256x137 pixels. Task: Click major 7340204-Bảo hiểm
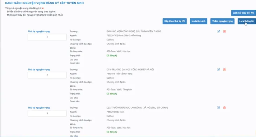pyautogui.click(x=115, y=112)
